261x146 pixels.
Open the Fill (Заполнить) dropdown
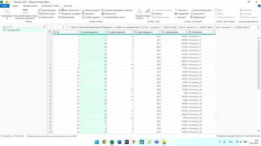pyautogui.click(x=88, y=14)
